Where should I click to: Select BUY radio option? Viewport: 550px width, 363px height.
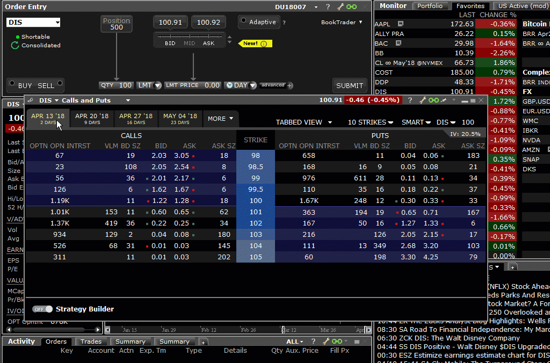tap(12, 83)
